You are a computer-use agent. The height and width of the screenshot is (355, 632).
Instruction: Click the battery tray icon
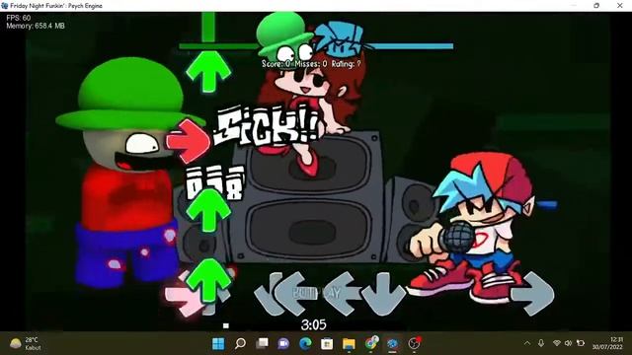581,343
